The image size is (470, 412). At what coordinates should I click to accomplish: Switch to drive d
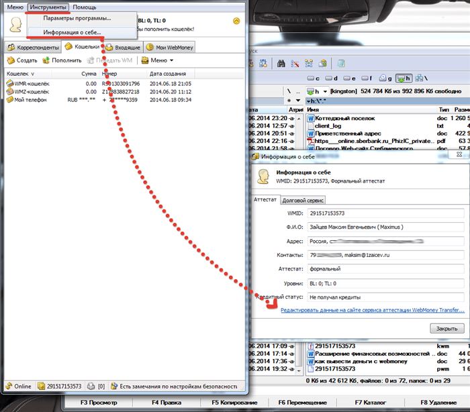pyautogui.click(x=332, y=79)
